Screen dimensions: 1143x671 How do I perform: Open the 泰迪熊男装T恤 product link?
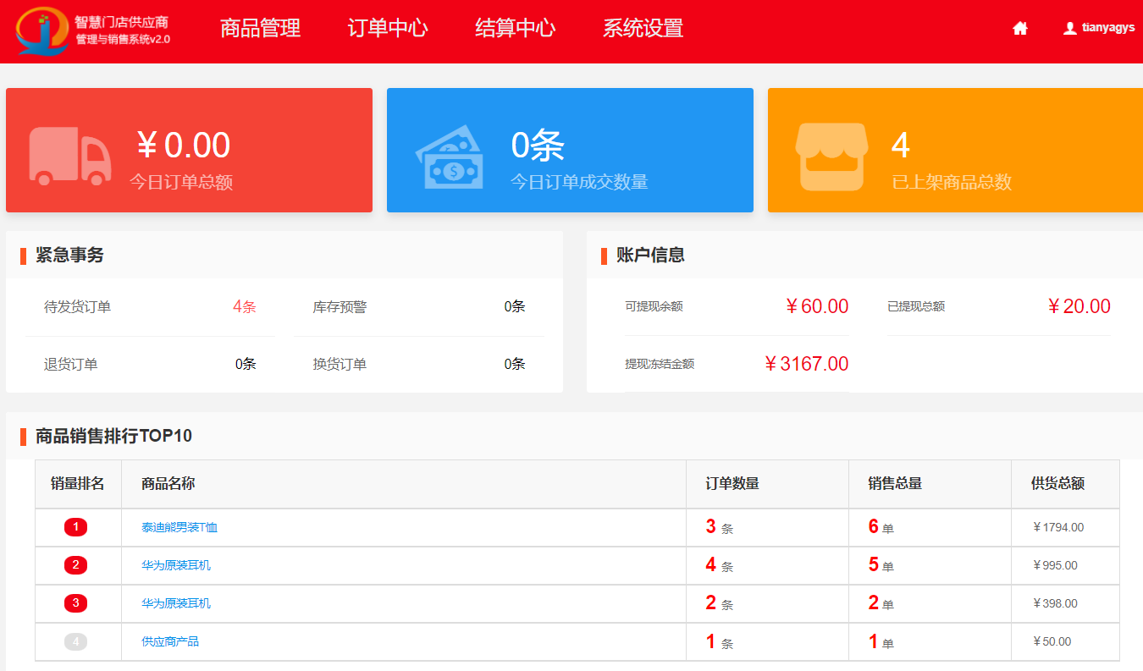click(x=179, y=527)
